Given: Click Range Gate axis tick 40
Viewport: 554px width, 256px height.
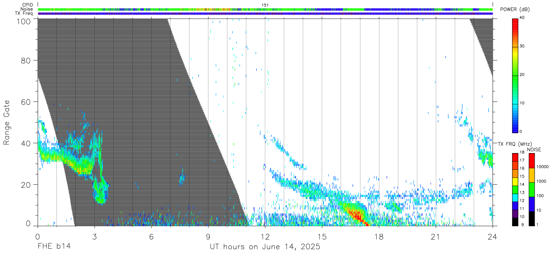Looking at the screenshot, I should [26, 143].
